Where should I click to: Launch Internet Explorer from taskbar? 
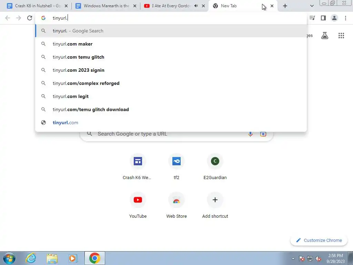pos(31,258)
